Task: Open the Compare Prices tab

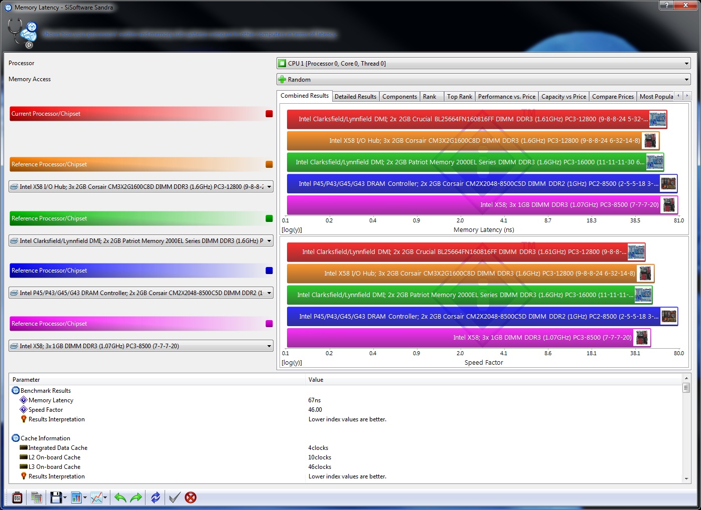Action: (613, 97)
